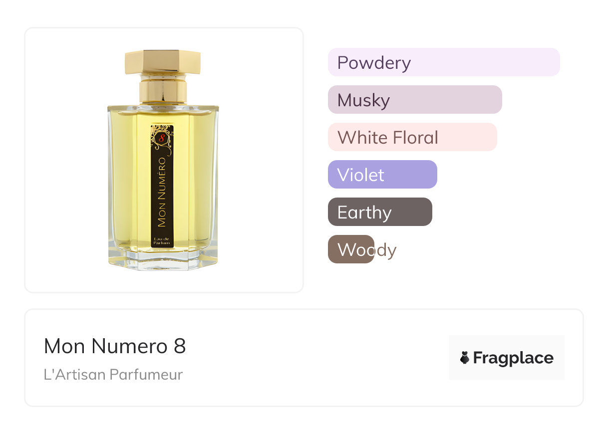
Task: Click the Fragplace perfume bottle logo icon
Action: (465, 358)
